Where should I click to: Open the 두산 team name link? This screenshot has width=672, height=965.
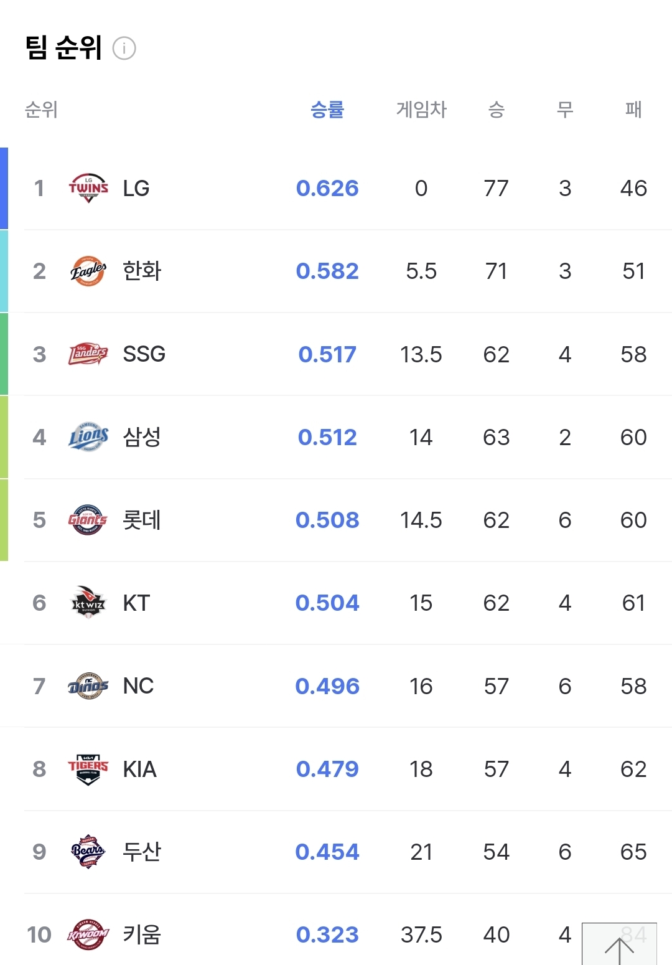click(142, 852)
